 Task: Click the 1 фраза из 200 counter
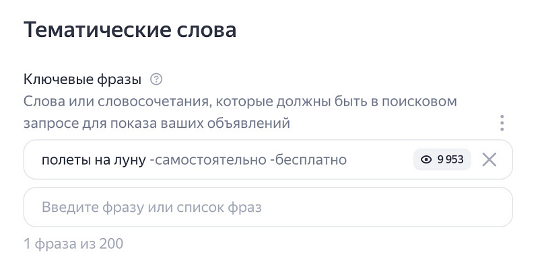tap(73, 243)
